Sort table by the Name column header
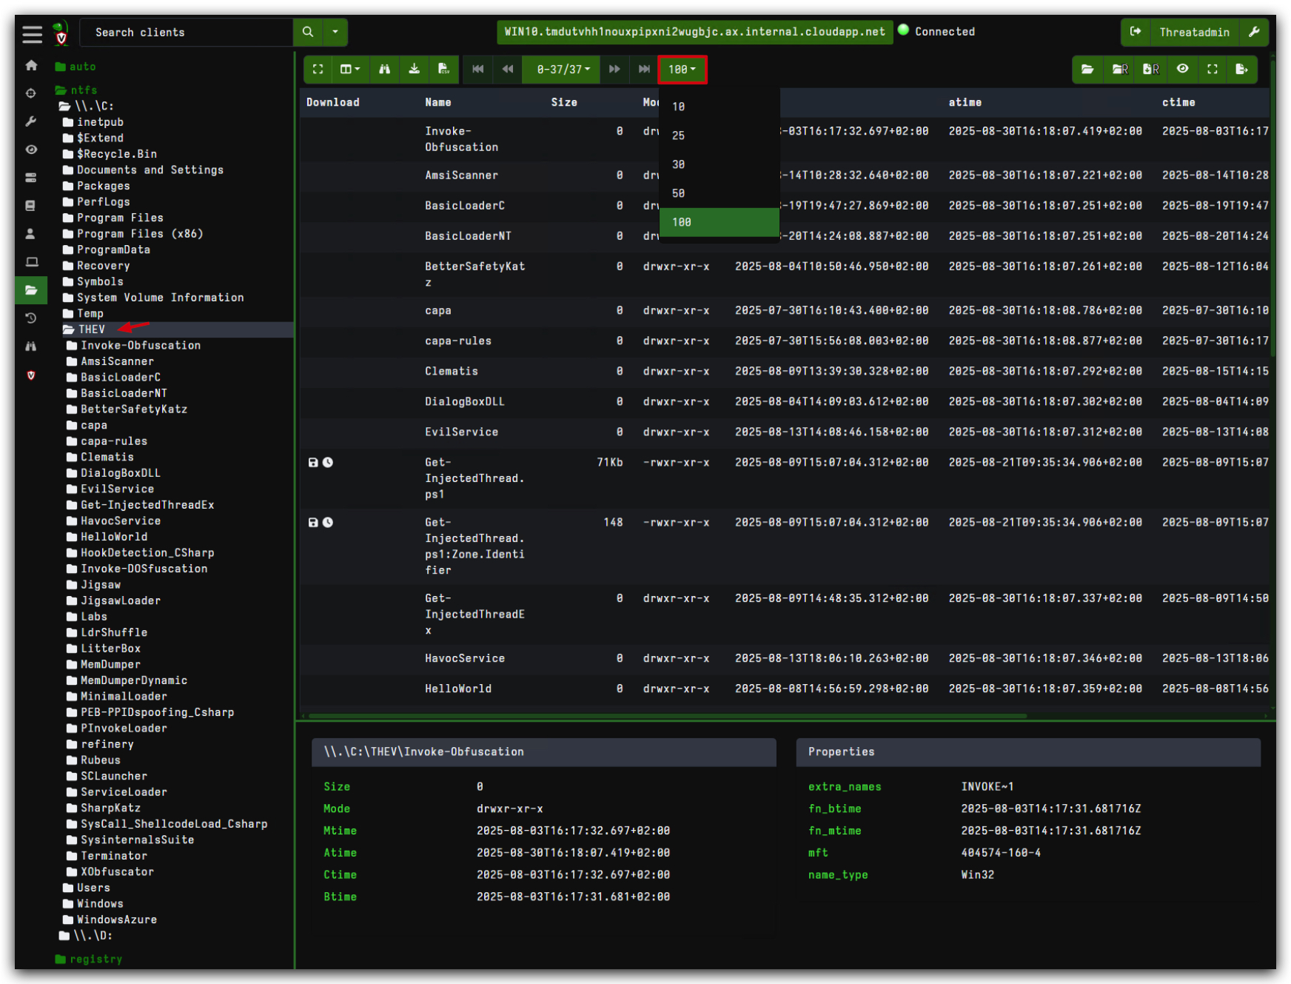 point(438,102)
